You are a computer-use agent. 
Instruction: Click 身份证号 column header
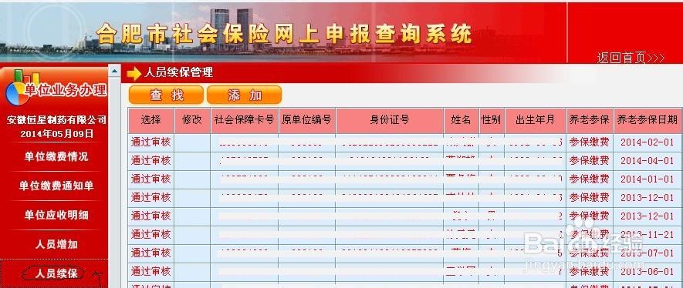[x=390, y=120]
